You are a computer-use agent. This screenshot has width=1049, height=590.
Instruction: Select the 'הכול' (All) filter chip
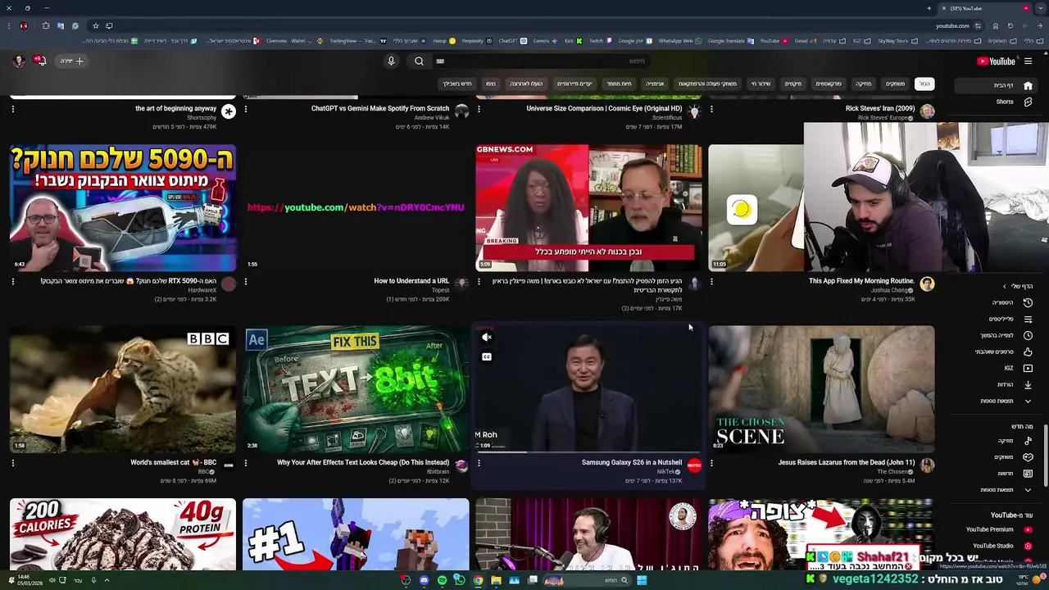pos(924,84)
